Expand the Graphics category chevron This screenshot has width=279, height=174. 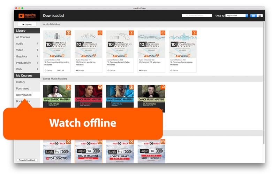(x=37, y=56)
